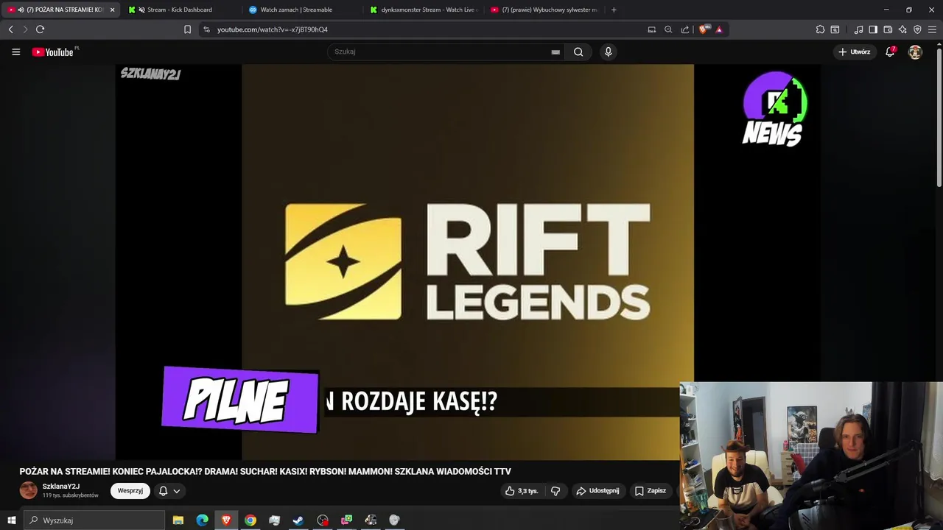
Task: Bookmark this page in address bar
Action: point(187,29)
